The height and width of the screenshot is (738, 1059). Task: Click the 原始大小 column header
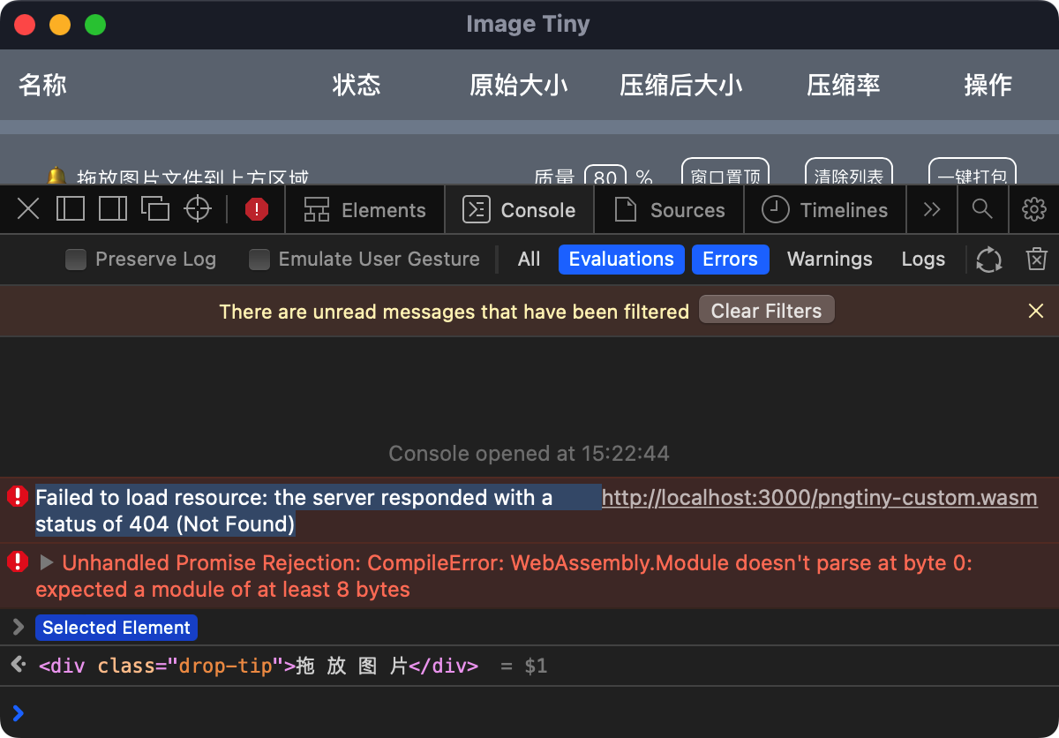pos(519,86)
